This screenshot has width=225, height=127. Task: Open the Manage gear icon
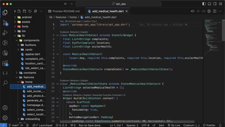tap(5, 118)
